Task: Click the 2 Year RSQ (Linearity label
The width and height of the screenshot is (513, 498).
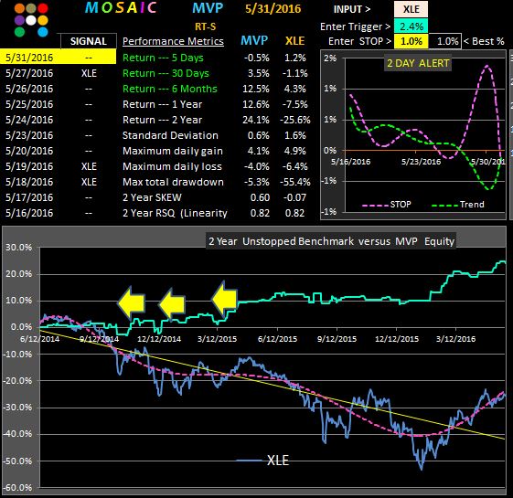Action: click(175, 213)
